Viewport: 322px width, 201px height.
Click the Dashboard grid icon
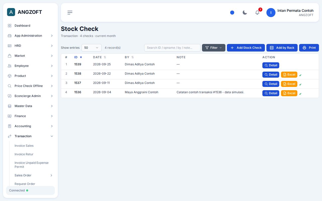click(10, 26)
